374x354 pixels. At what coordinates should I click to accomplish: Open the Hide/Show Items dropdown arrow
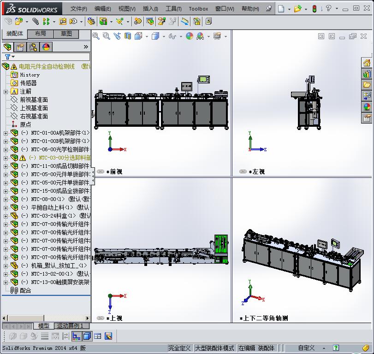(x=181, y=36)
